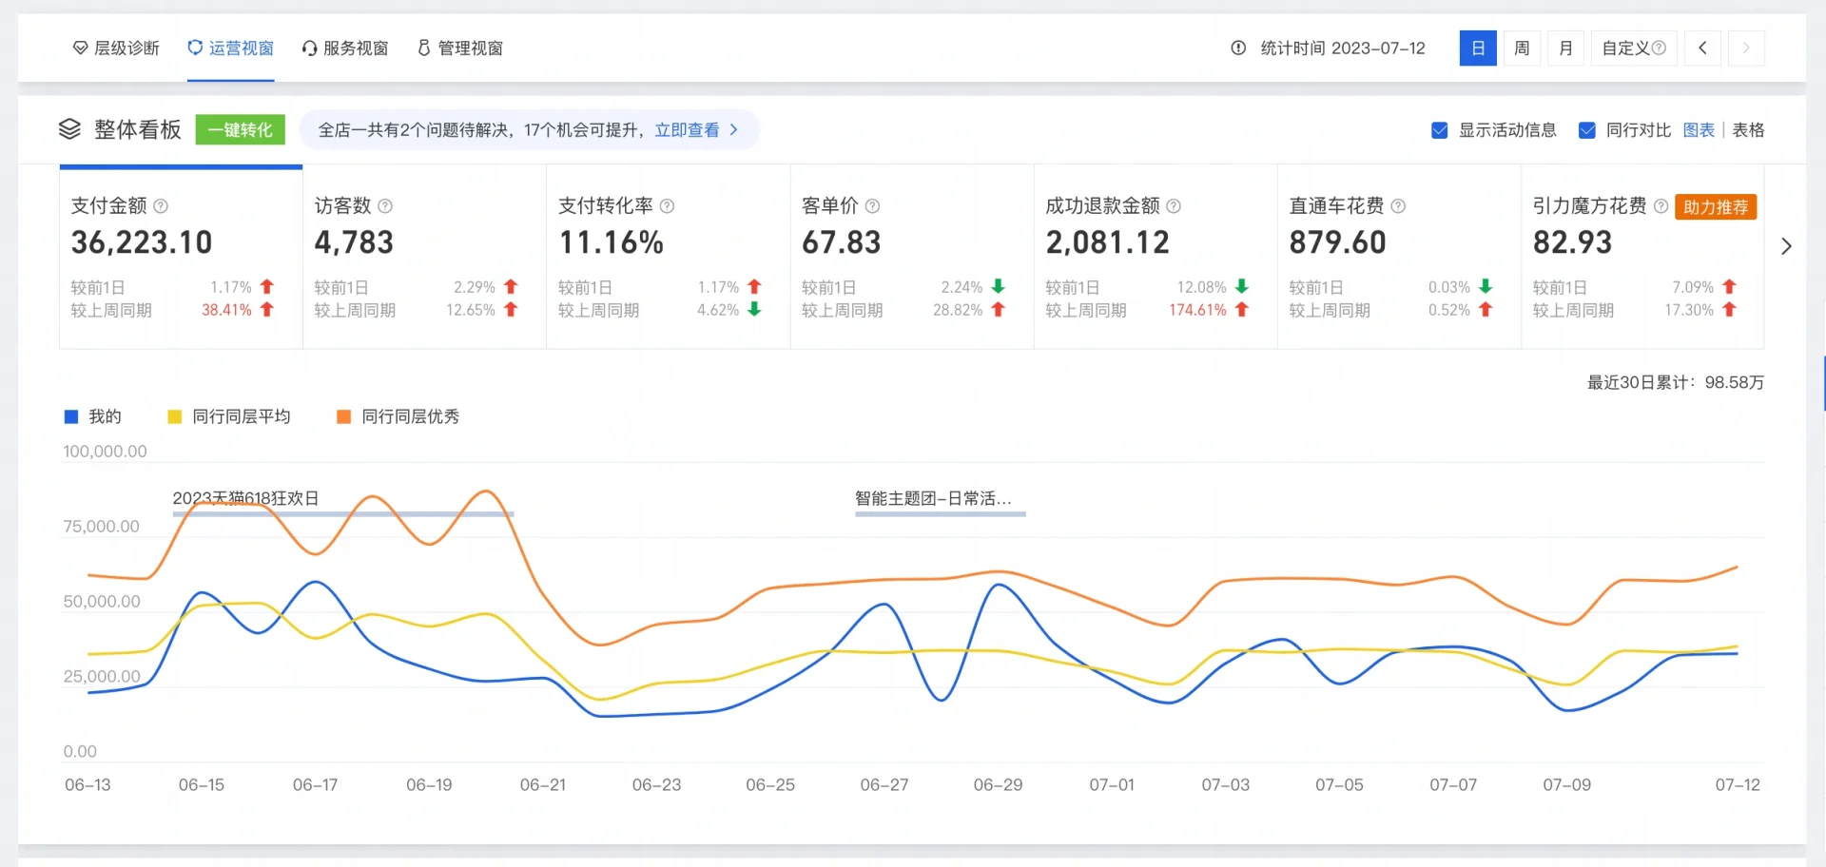Click help icon next to 支付转化率
Screen dimensions: 1826x867
point(667,205)
